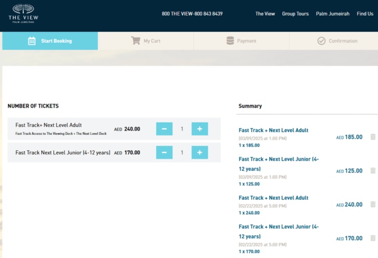Delete the AED 240.00 adult ticket from summary
378x258 pixels.
coord(372,204)
